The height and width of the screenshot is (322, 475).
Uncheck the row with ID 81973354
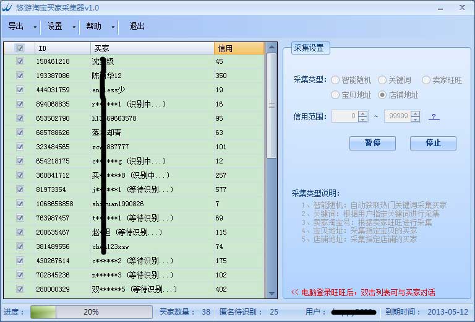pos(20,189)
